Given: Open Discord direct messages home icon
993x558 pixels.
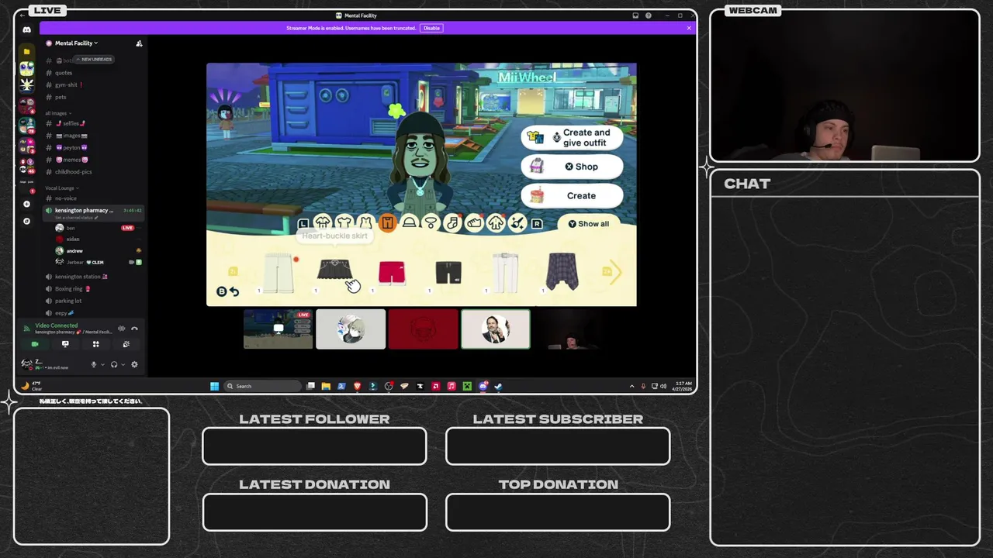Looking at the screenshot, I should (26, 29).
